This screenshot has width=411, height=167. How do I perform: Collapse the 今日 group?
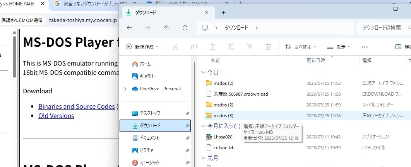tap(203, 73)
